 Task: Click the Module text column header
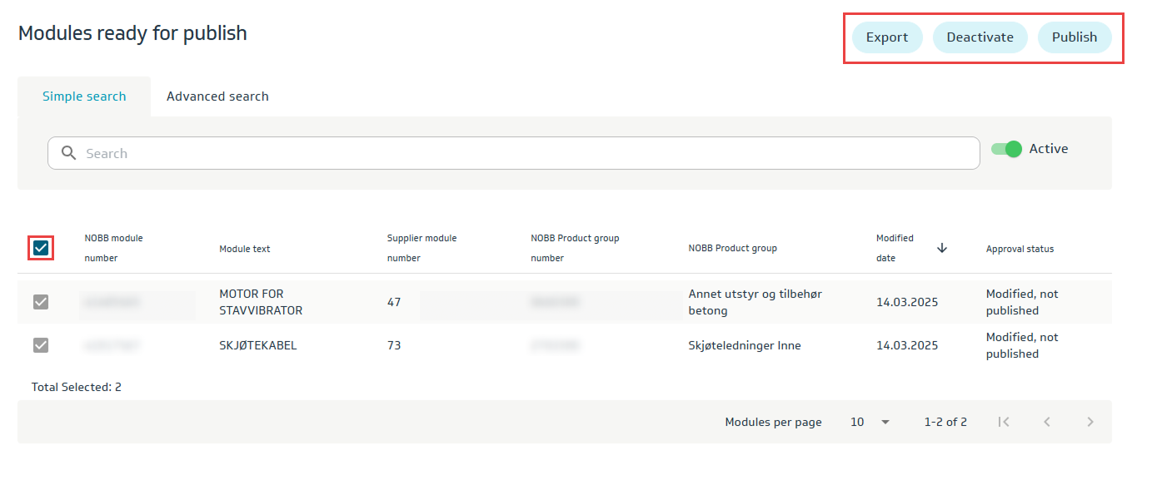pyautogui.click(x=244, y=249)
